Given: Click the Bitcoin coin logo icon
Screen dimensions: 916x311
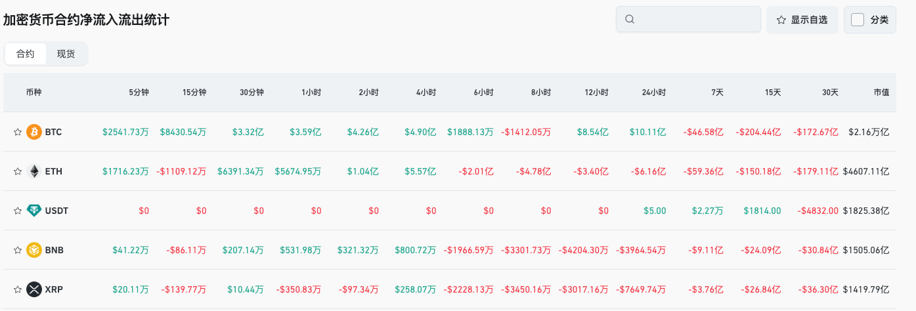Looking at the screenshot, I should tap(33, 132).
